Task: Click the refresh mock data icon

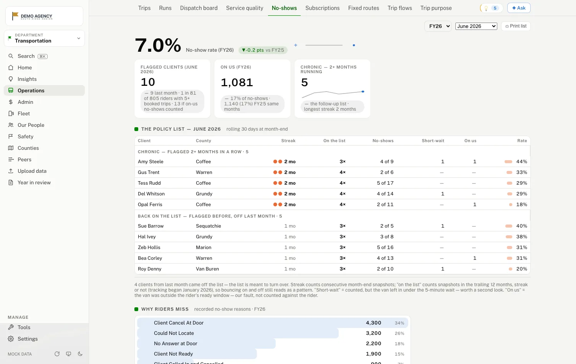Action: tap(57, 354)
